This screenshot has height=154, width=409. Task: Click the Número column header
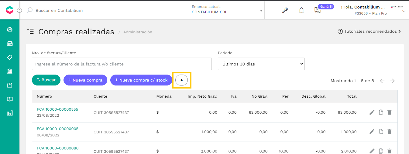pos(44,96)
